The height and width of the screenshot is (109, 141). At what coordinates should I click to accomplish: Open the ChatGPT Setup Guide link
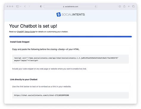[26, 32]
